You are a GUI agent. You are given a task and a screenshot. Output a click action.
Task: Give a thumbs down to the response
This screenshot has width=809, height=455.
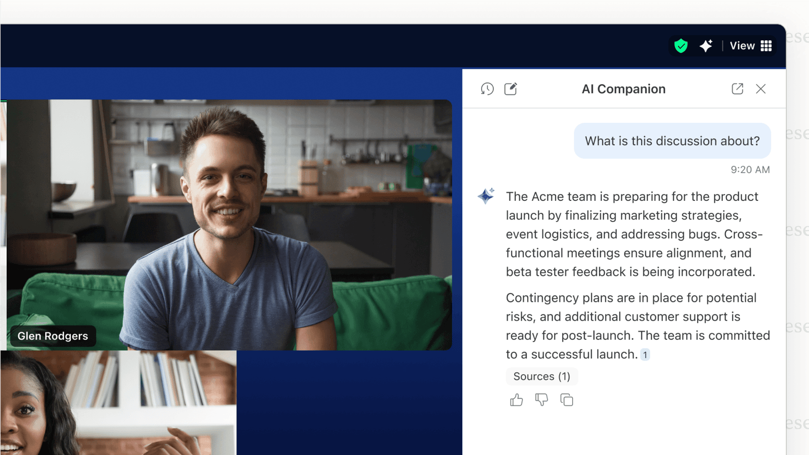541,400
